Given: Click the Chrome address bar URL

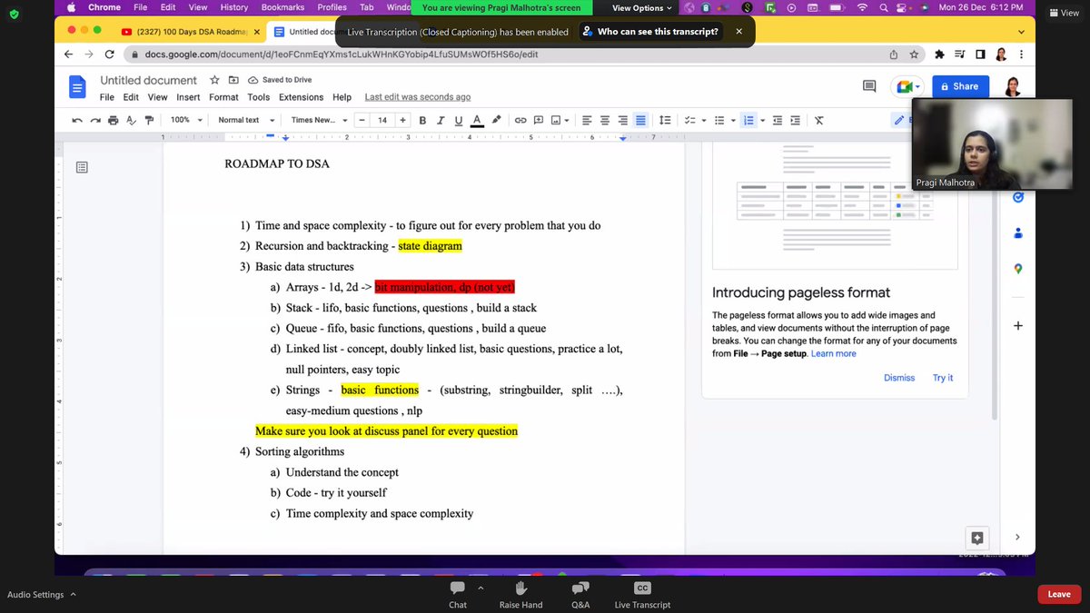Looking at the screenshot, I should [342, 54].
